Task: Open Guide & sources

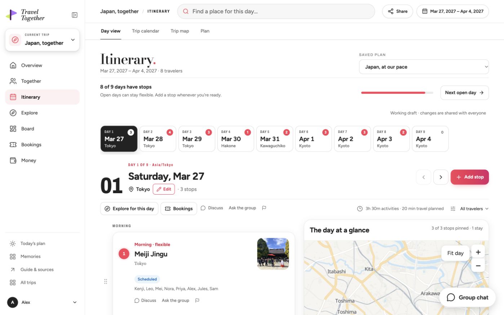Action: (x=43, y=269)
